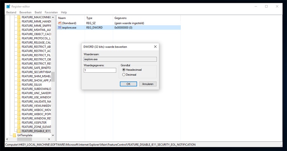Open the Favorieten menu
287x151 pixels.
[x=51, y=13]
